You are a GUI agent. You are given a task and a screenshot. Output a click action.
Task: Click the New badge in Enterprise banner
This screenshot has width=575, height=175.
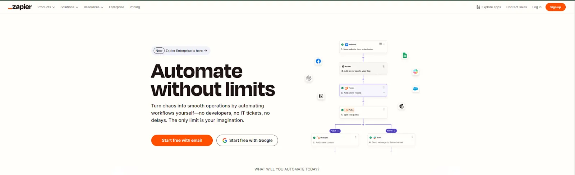159,51
